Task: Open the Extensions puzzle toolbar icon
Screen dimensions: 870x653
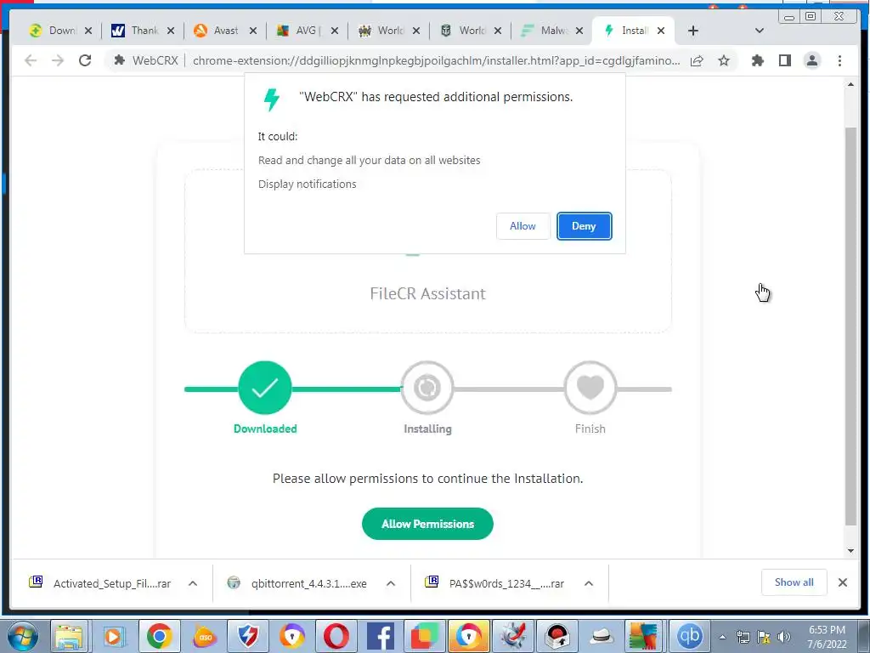Action: [x=757, y=60]
